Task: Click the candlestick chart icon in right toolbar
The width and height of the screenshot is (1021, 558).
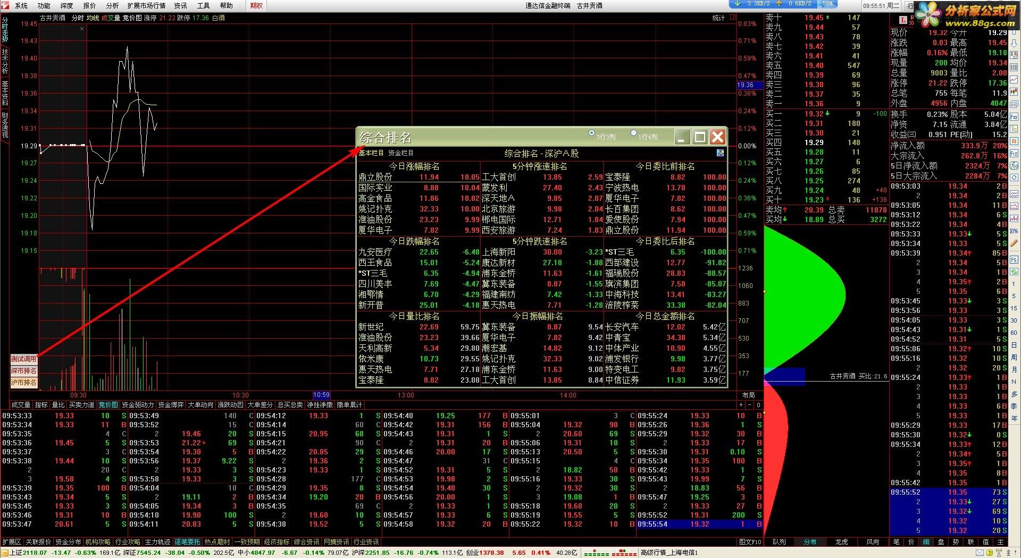Action: click(1015, 91)
